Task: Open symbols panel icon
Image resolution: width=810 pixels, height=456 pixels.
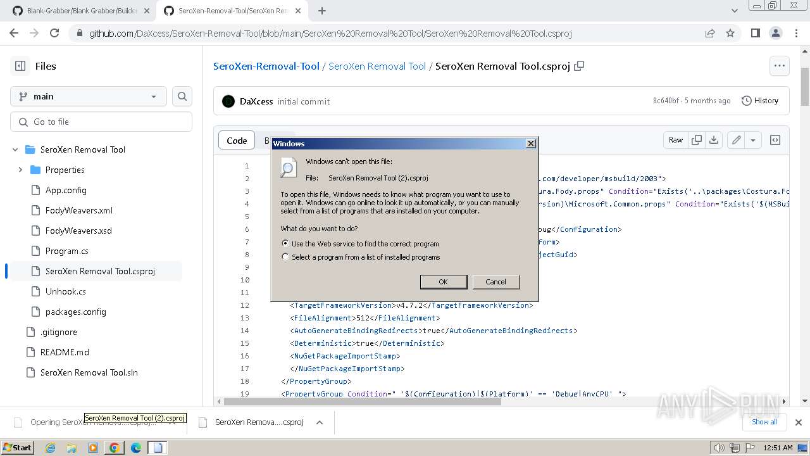Action: coord(775,140)
